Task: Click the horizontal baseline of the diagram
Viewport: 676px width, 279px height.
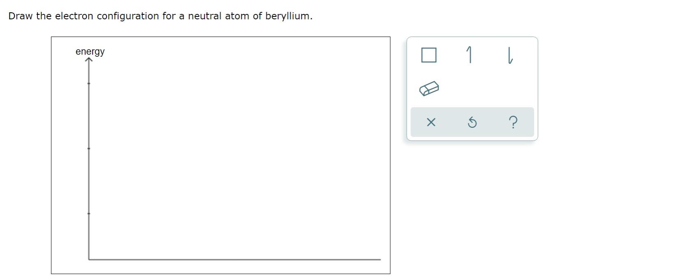Action: tap(235, 259)
